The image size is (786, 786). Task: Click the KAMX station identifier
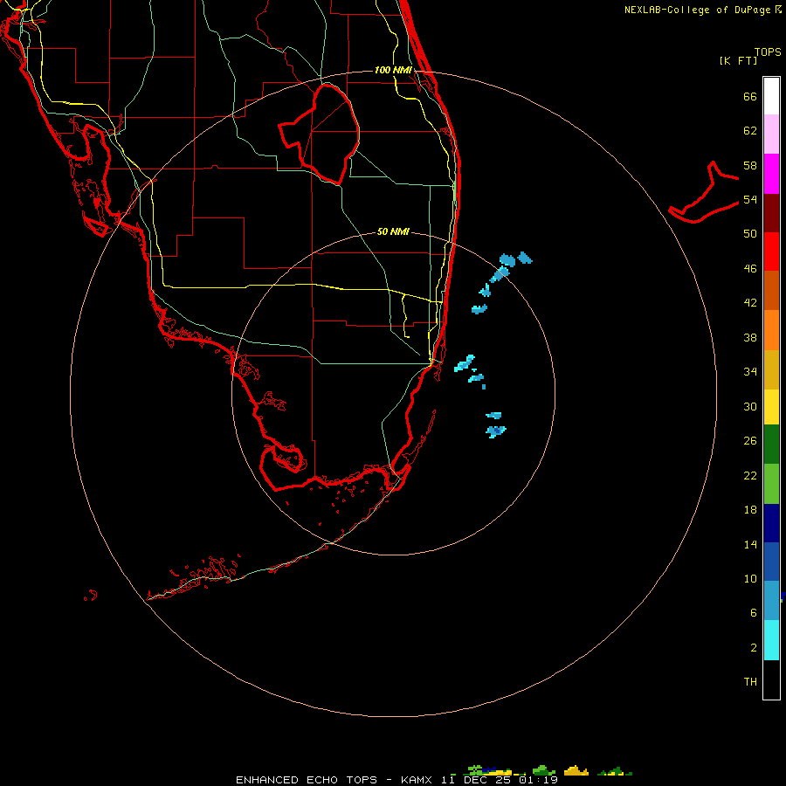(x=418, y=780)
